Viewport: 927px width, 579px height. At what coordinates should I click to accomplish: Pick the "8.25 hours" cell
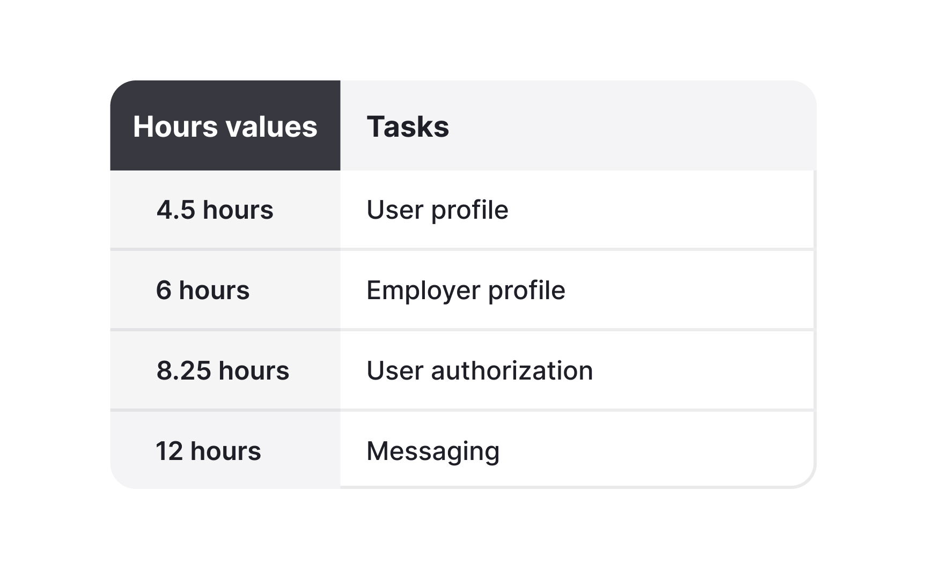click(x=223, y=370)
